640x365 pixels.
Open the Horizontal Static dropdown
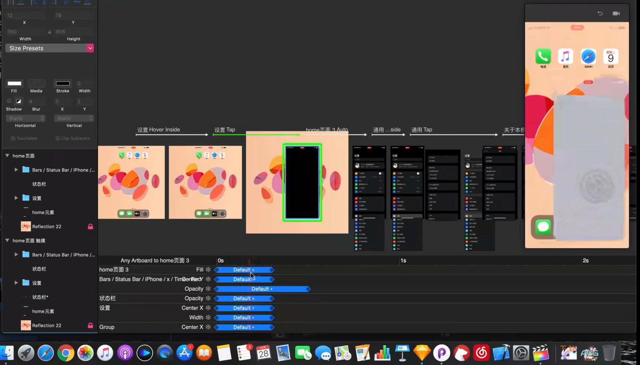point(25,118)
